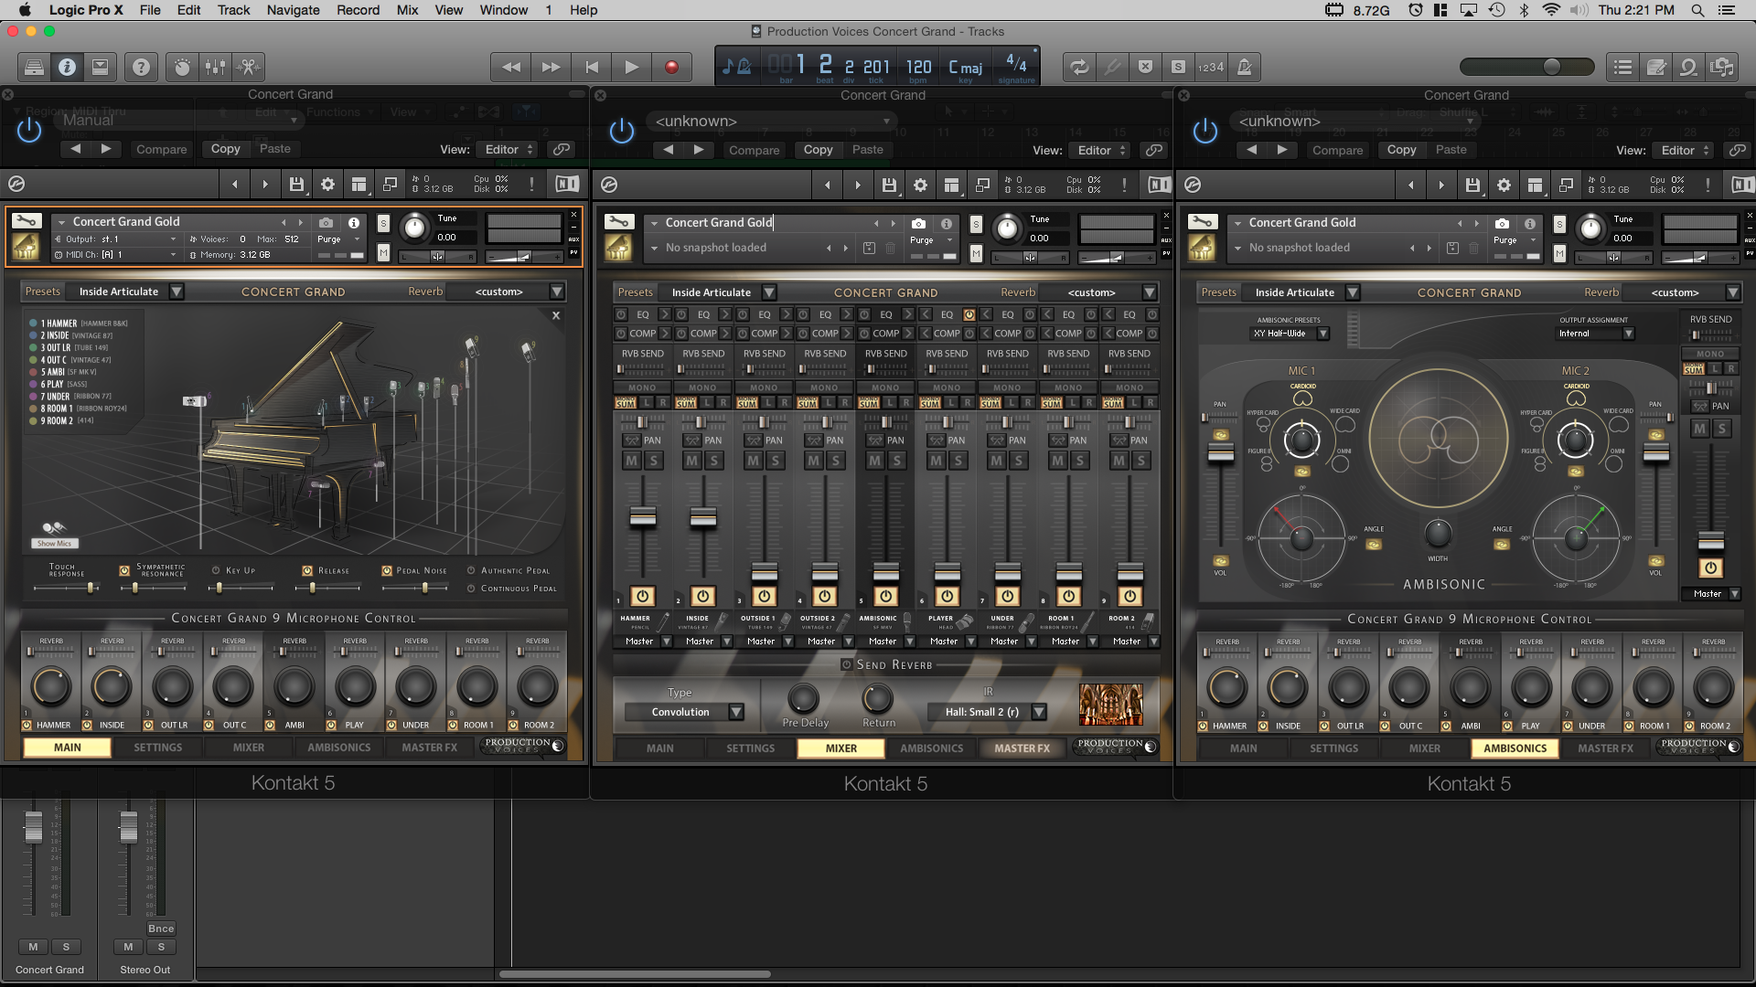The height and width of the screenshot is (987, 1756).
Task: Expand the Inside Articulate preset arrow in the left Kontakt
Action: pos(177,292)
